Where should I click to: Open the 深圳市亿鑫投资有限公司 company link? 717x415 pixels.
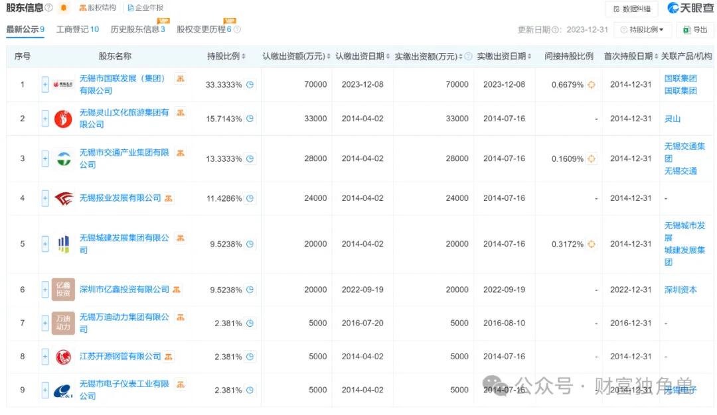[124, 290]
